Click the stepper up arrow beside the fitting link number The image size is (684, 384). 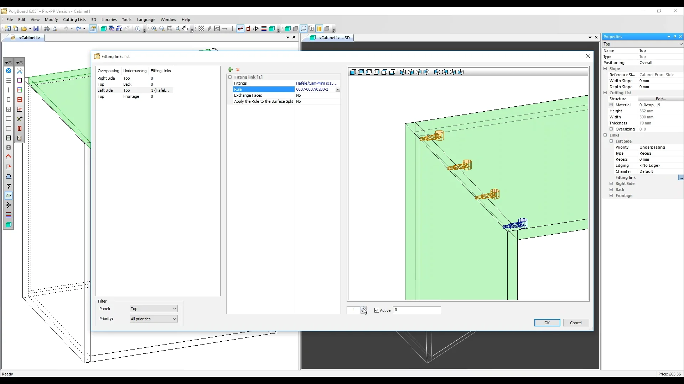(364, 308)
